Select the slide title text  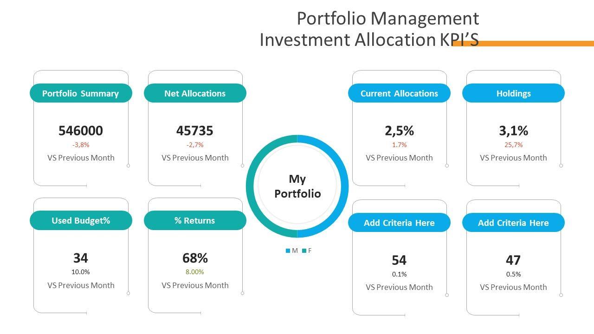[x=369, y=29]
